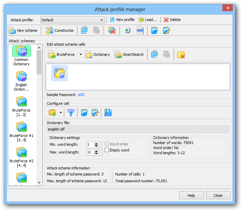The height and width of the screenshot is (211, 242).
Task: Click the New scheme toolbar button
Action: (23, 30)
